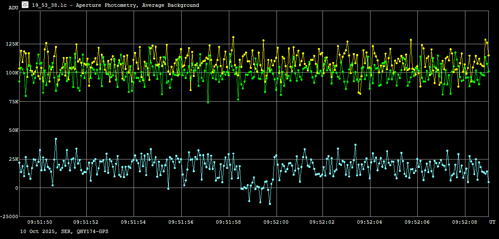
Task: Click the 25K y-axis label
Action: (13, 159)
